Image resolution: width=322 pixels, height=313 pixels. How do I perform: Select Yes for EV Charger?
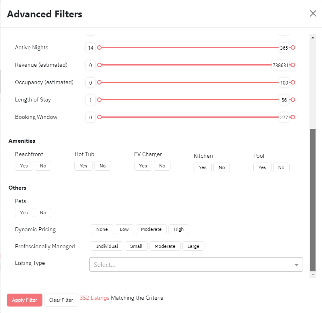tap(143, 166)
